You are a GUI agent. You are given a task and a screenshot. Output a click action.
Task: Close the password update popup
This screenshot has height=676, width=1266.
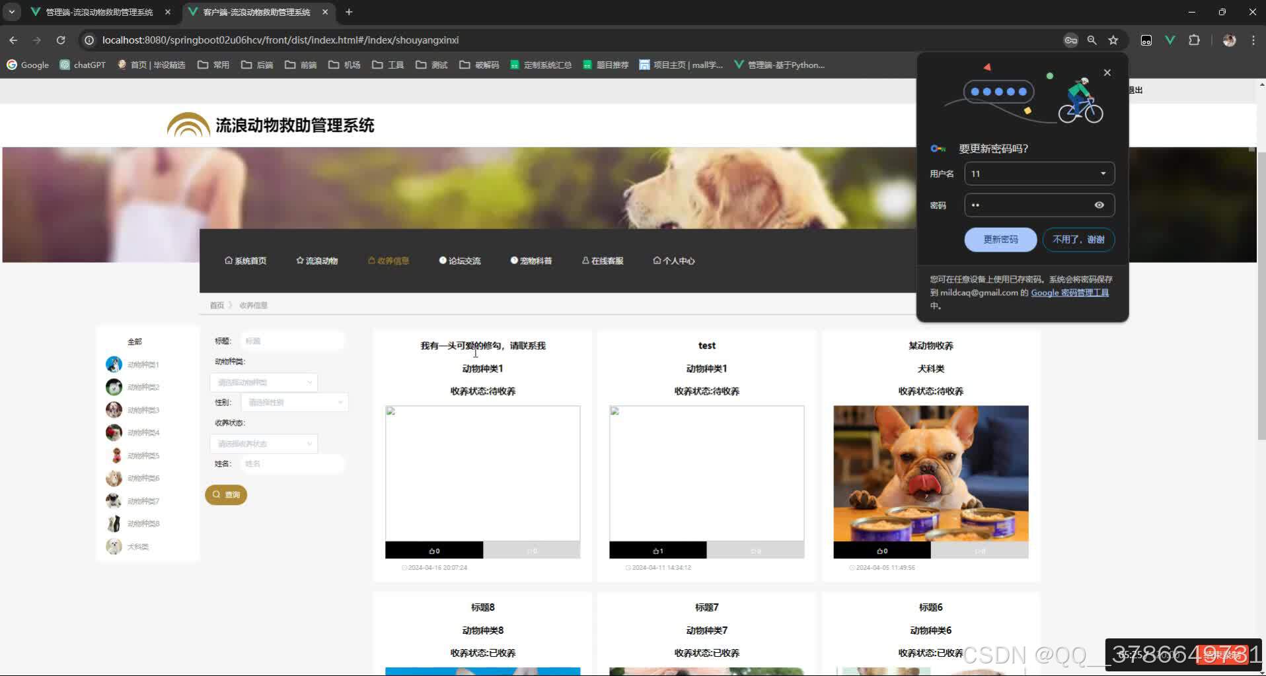pos(1107,73)
